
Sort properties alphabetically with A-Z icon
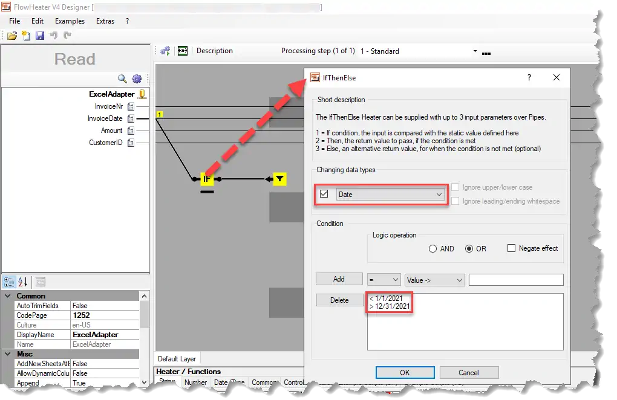[x=23, y=282]
